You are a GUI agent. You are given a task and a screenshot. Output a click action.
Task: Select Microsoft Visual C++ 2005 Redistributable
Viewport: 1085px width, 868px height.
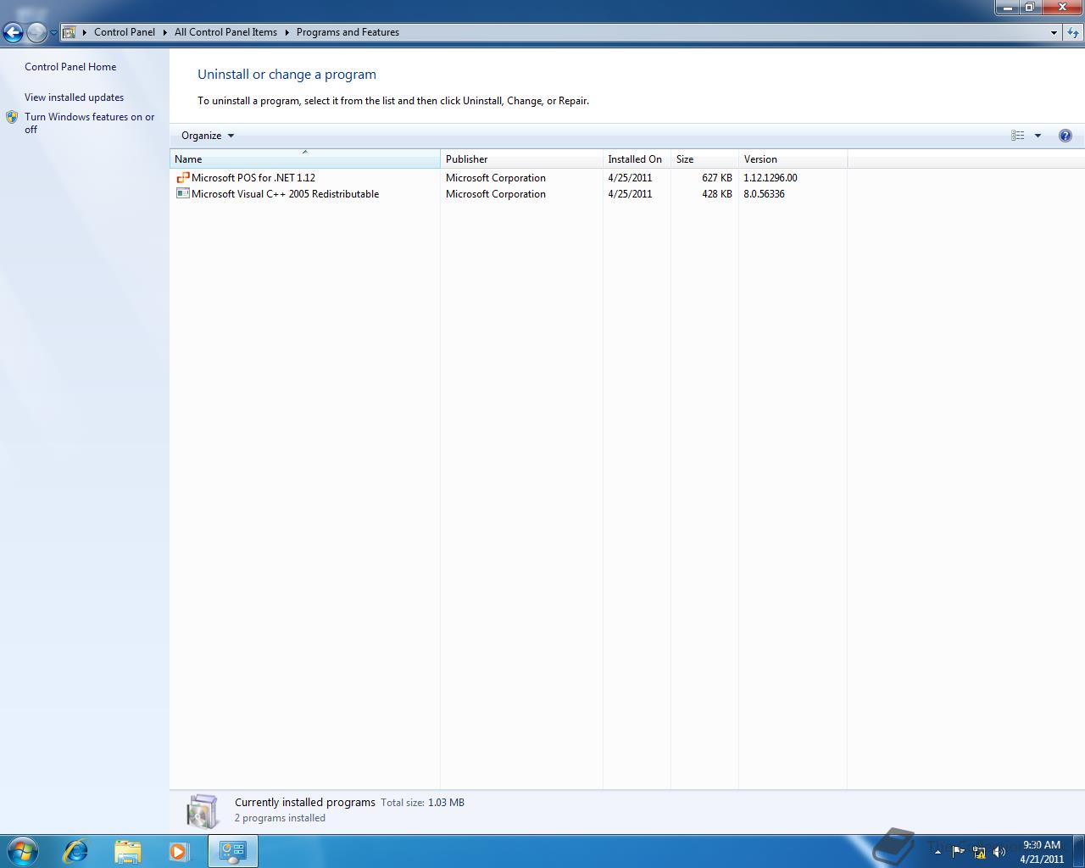click(285, 194)
